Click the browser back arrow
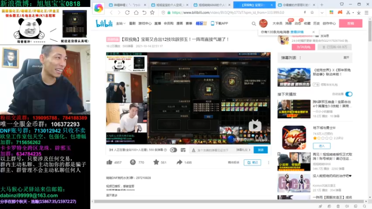This screenshot has height=209, width=372. pos(111,13)
